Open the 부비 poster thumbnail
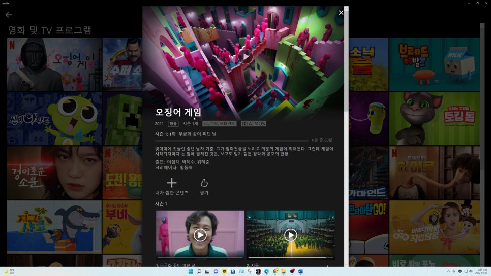The height and width of the screenshot is (276, 491). click(x=122, y=227)
